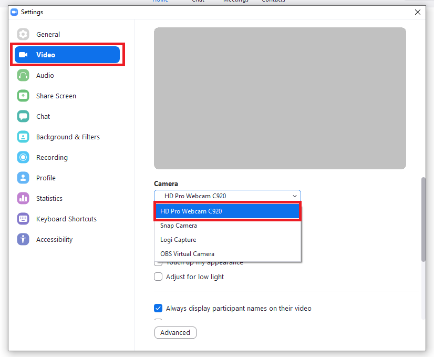Click the Video camera icon in sidebar
The height and width of the screenshot is (357, 434).
click(x=23, y=55)
